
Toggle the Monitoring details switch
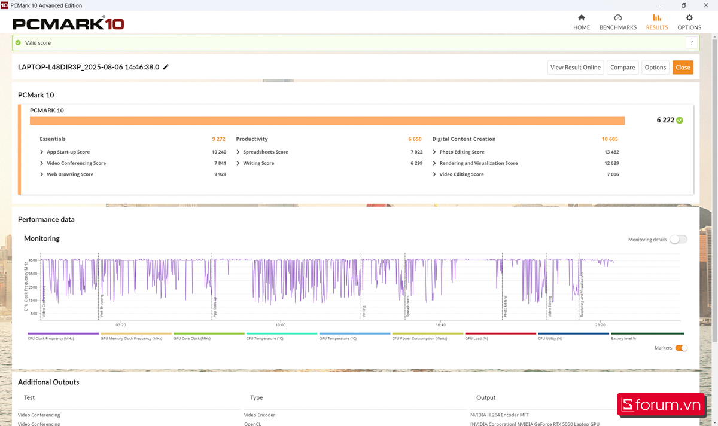tap(679, 240)
